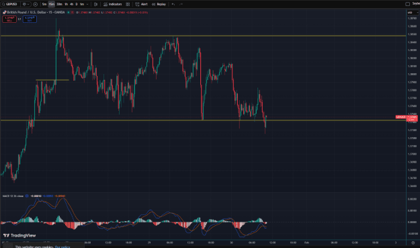The image size is (420, 248).
Task: Select the 4h timeframe
Action: click(x=71, y=4)
